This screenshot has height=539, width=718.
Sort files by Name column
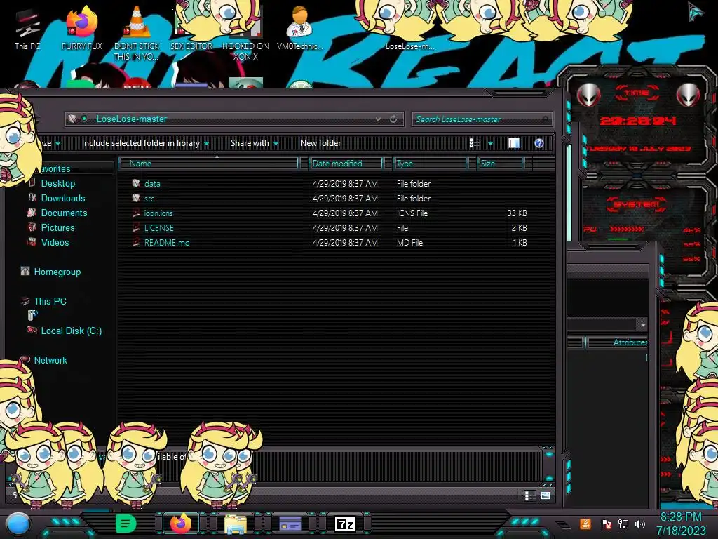click(x=209, y=163)
